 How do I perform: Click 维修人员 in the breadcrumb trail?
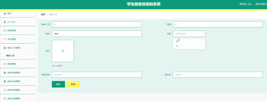(53, 15)
